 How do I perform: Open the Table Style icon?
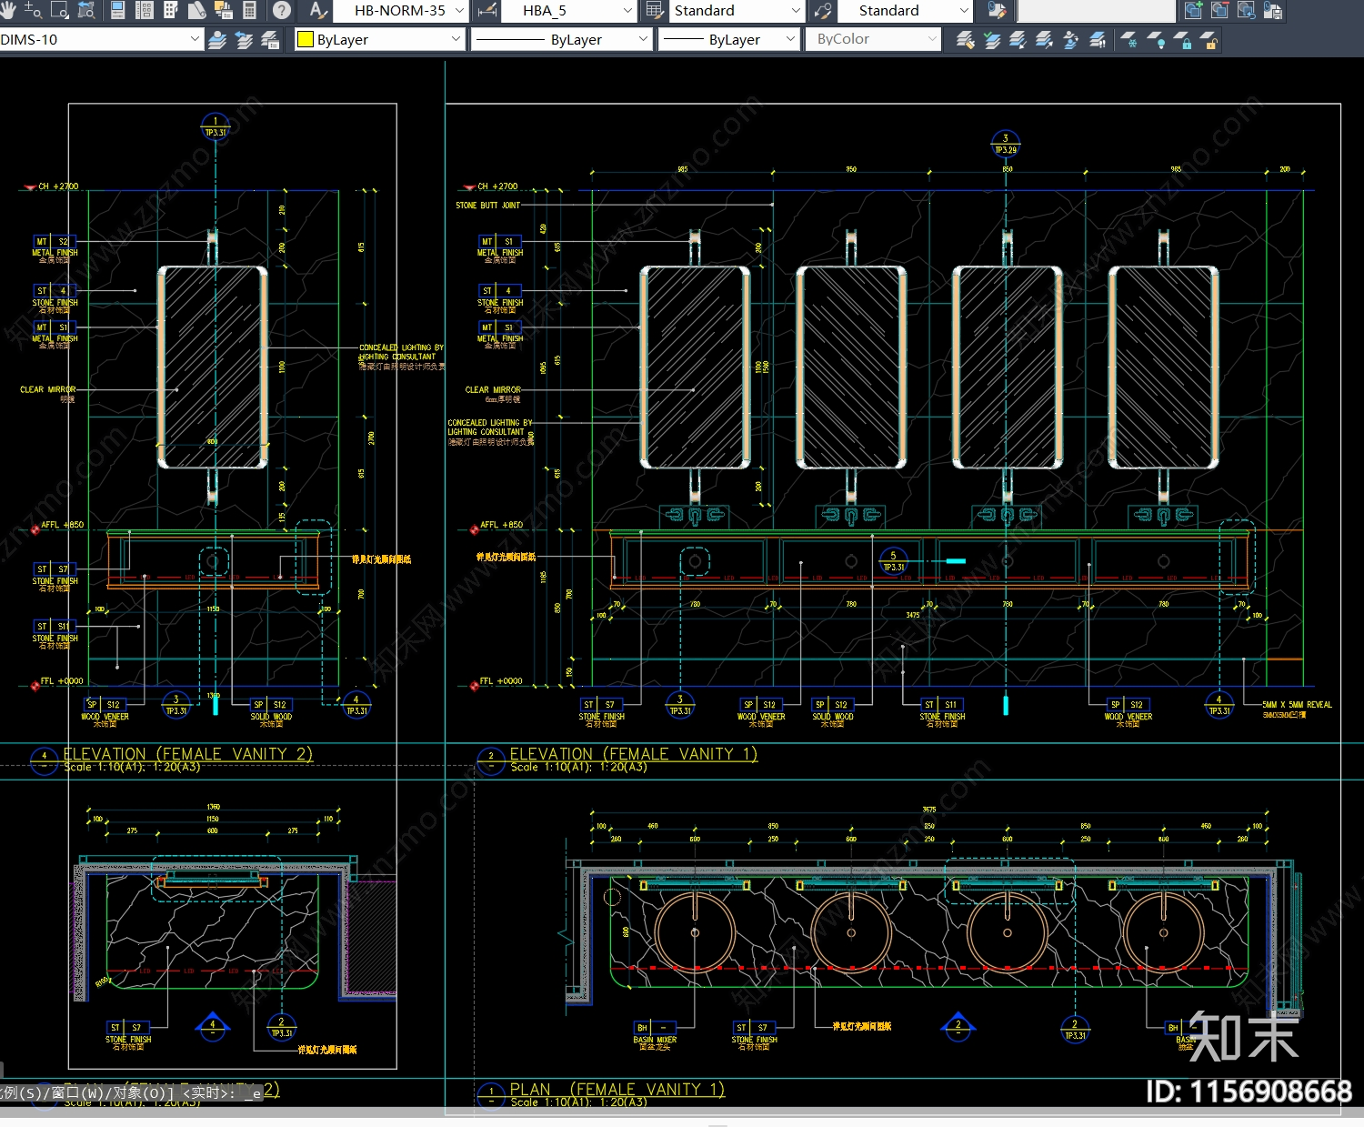tap(653, 10)
